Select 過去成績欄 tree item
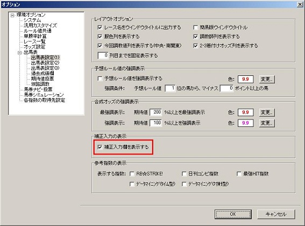 (42, 73)
